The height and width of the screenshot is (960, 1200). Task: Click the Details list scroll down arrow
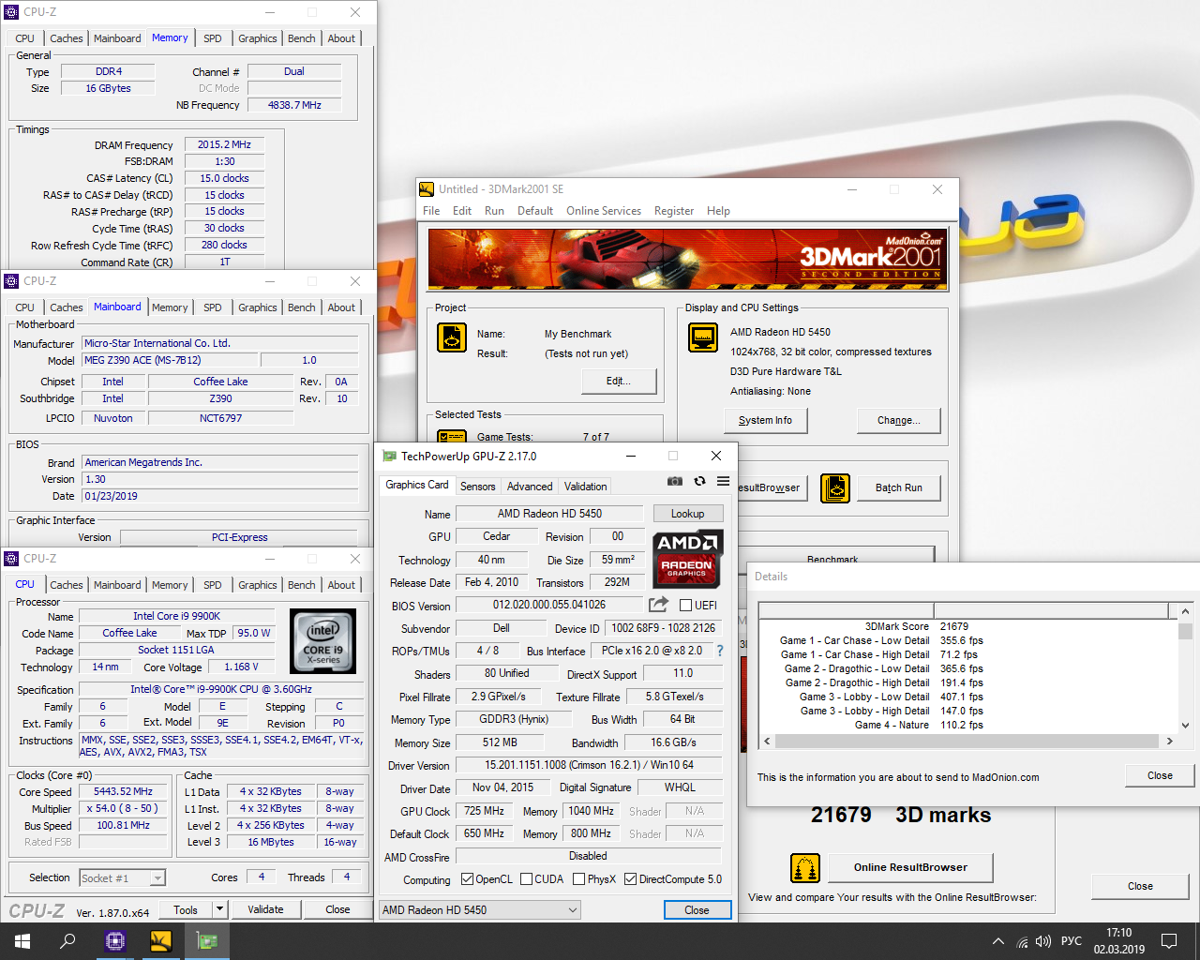click(1185, 725)
